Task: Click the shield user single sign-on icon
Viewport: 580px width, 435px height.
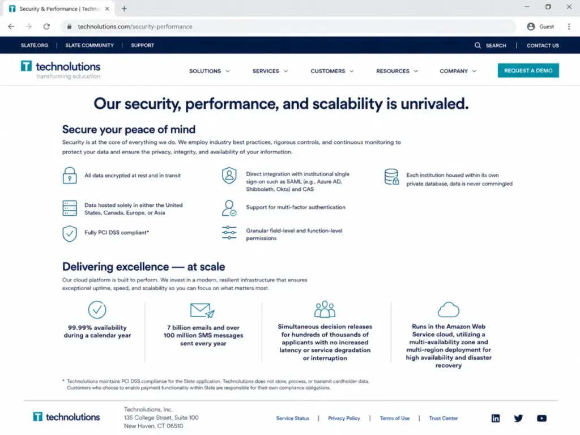Action: point(229,176)
